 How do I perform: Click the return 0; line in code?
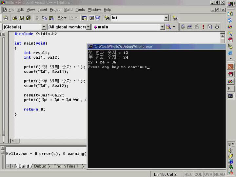[x=34, y=109]
